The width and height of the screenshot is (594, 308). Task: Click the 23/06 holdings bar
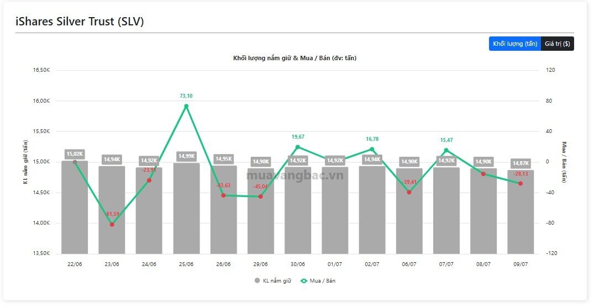click(x=112, y=210)
